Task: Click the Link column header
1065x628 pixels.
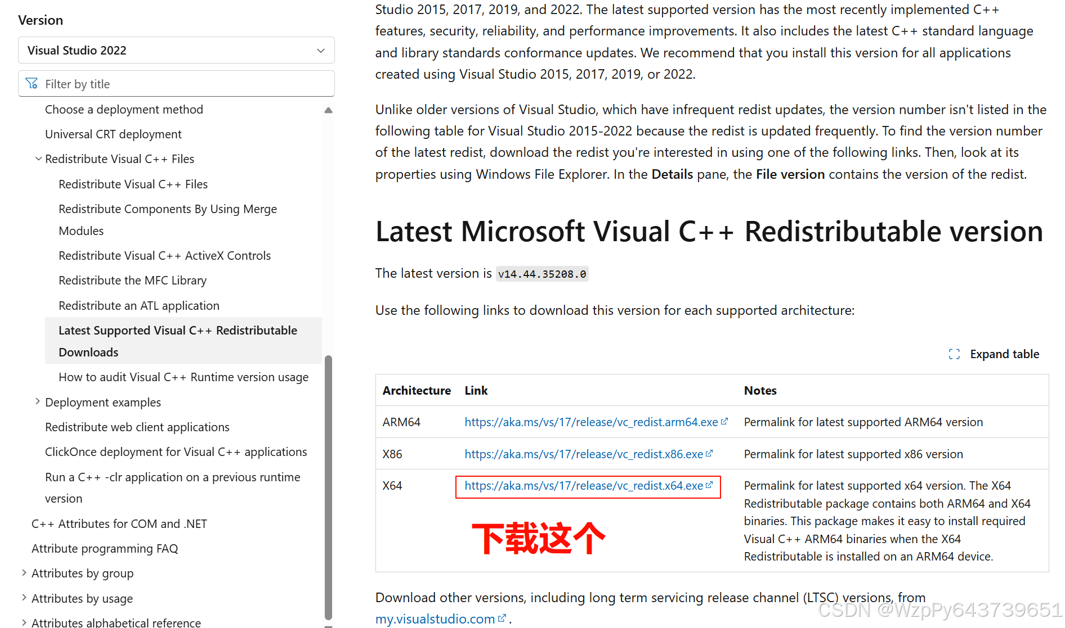Action: coord(476,391)
